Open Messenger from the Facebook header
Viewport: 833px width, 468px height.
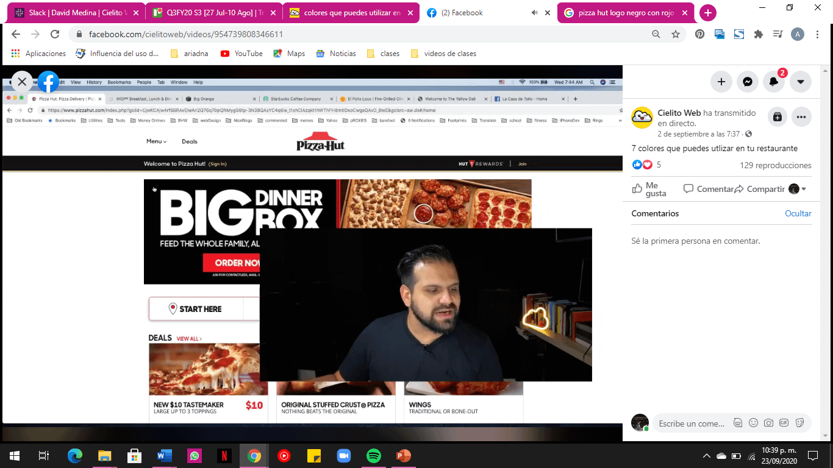(x=747, y=82)
